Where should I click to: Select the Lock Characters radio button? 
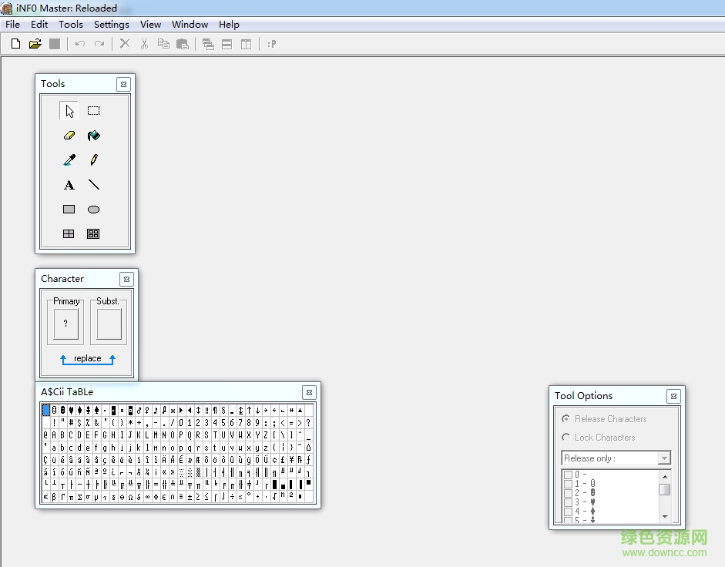(x=567, y=438)
